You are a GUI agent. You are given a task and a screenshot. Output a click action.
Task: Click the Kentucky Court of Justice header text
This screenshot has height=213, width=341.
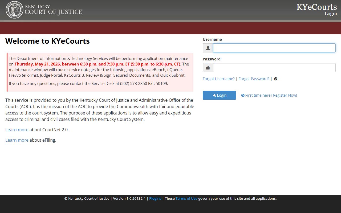(53, 10)
